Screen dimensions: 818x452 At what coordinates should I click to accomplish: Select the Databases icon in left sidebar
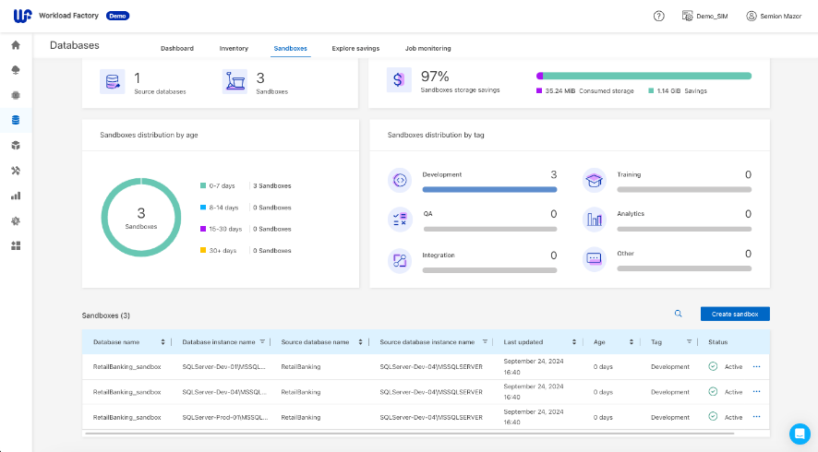[x=16, y=120]
